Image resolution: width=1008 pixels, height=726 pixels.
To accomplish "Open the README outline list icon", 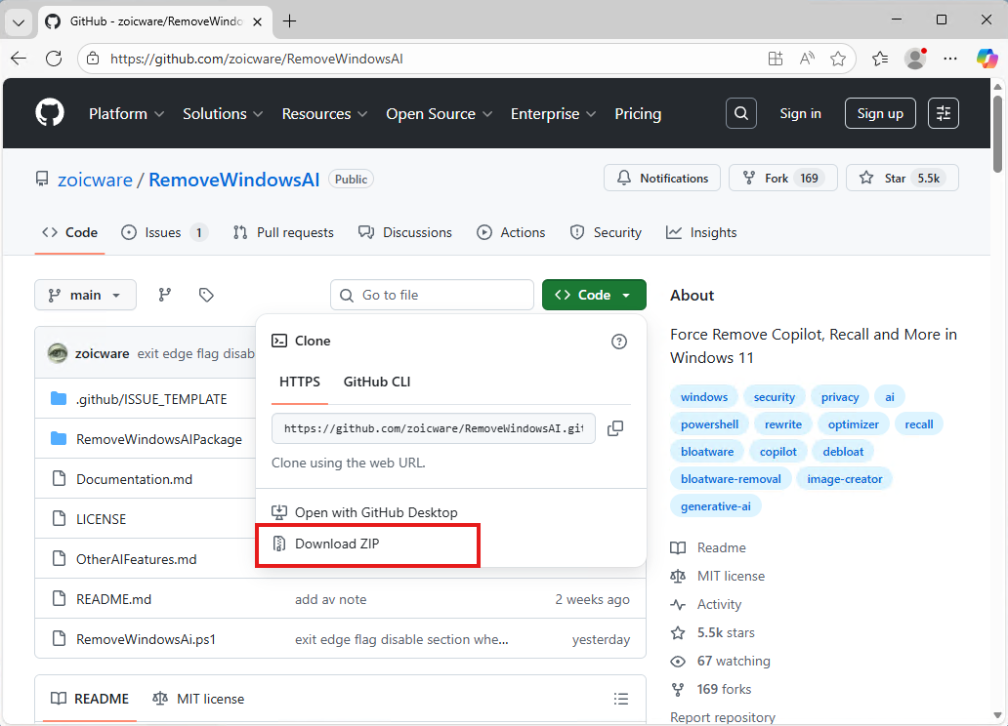I will (620, 699).
